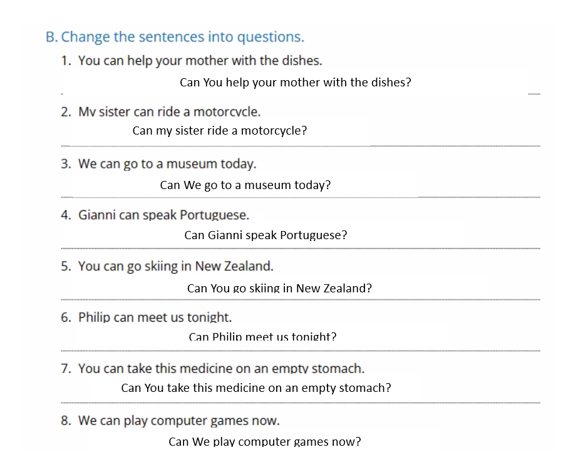Select answer 'Can We play computer games now?'
Screen dimensions: 578x452
coord(265,441)
